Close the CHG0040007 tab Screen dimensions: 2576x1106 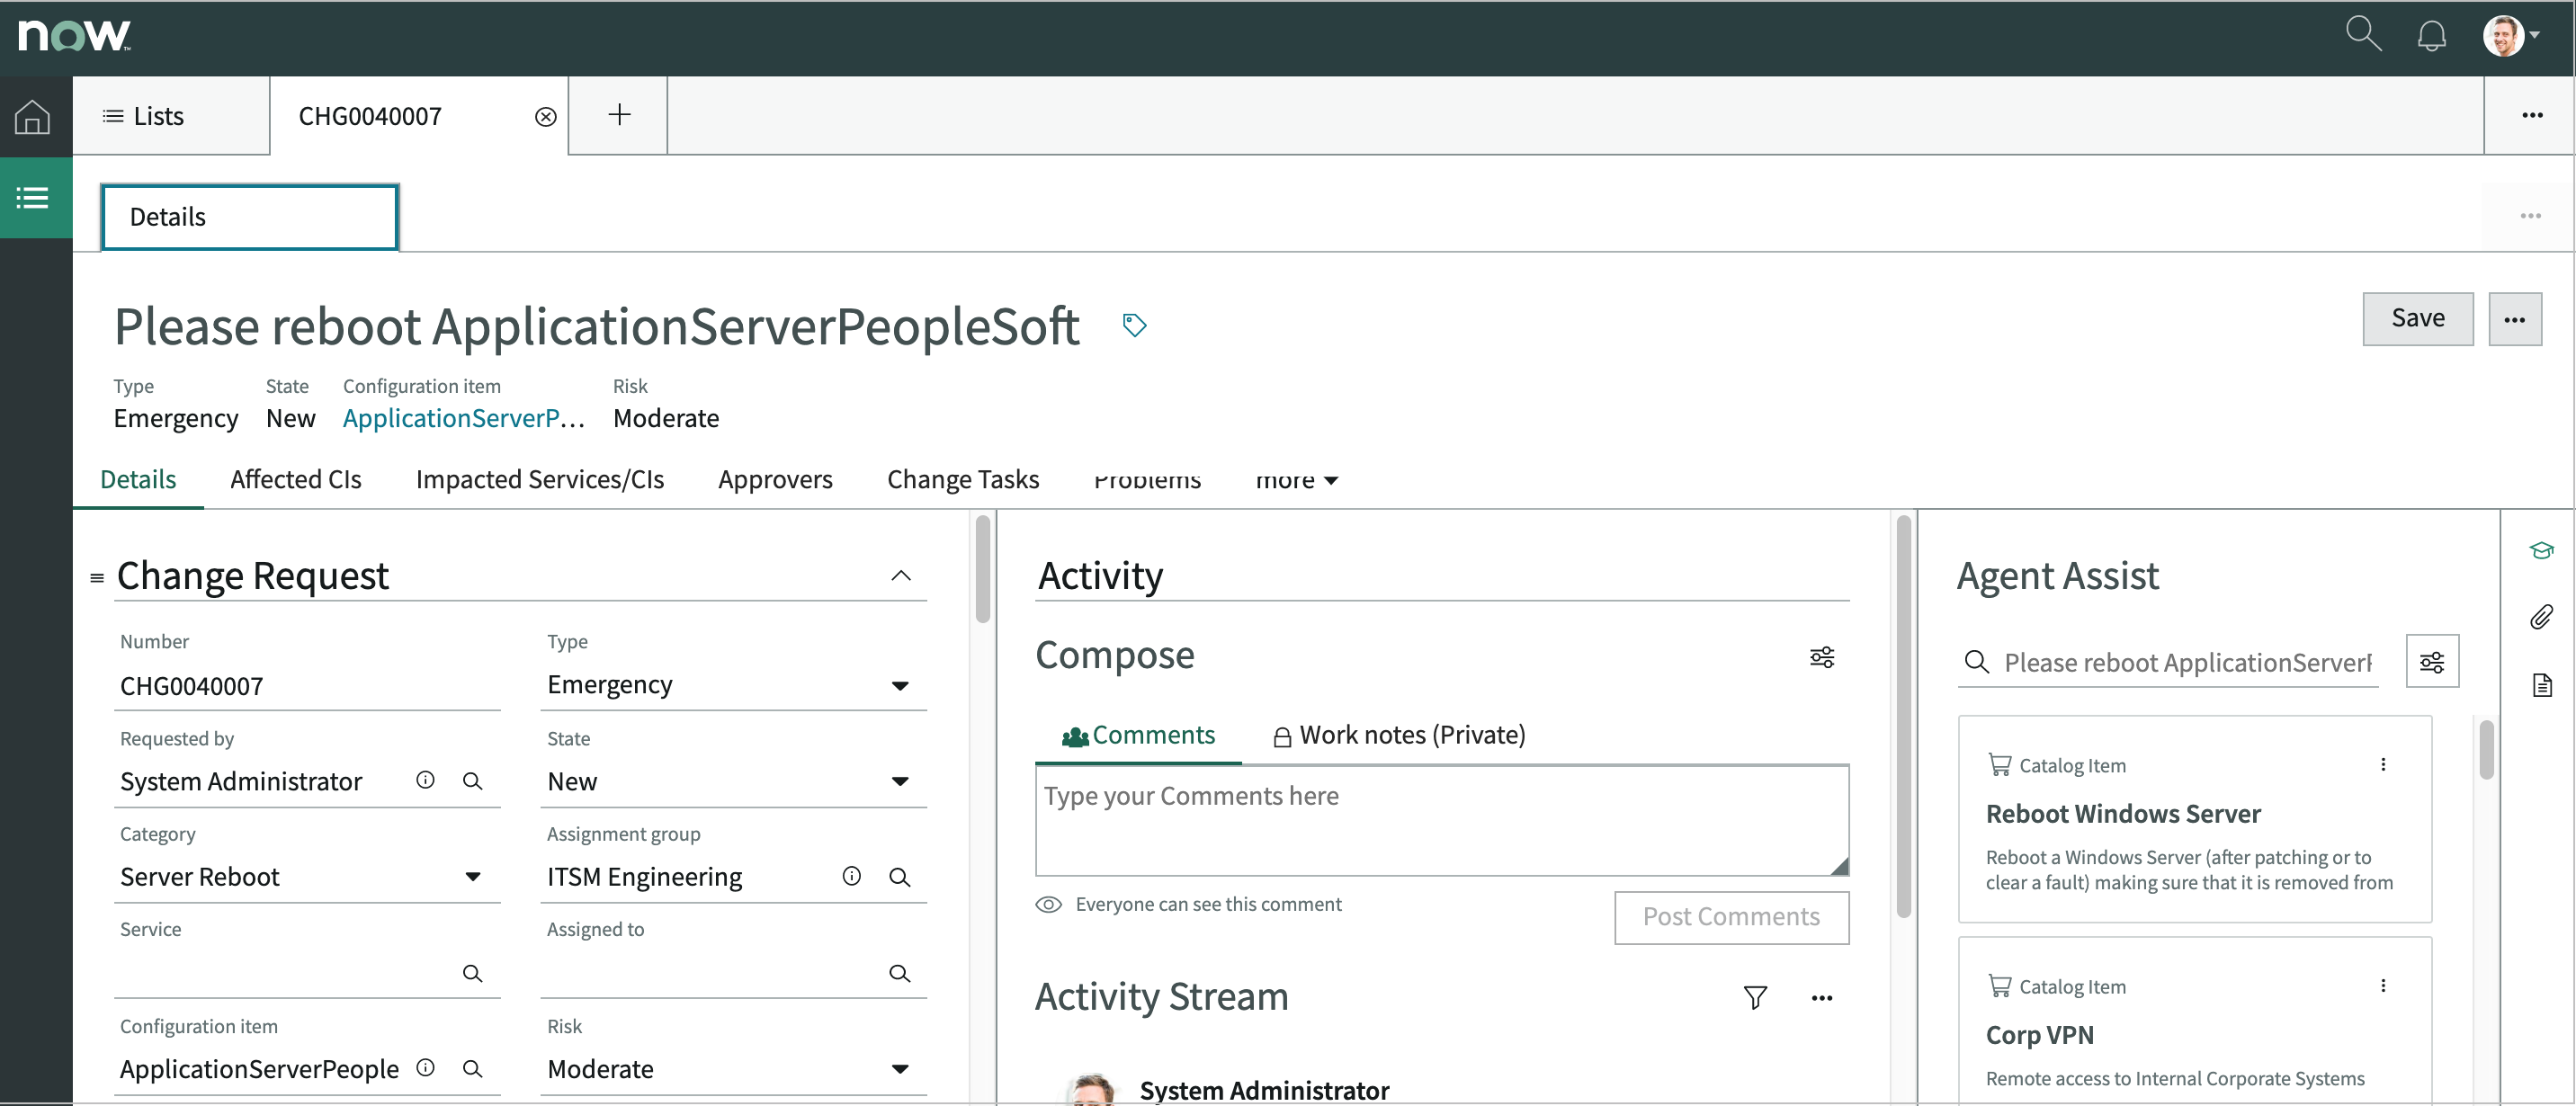click(545, 117)
